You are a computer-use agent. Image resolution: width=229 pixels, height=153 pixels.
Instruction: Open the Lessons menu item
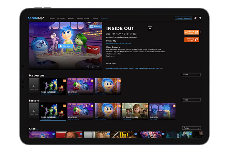95,19
